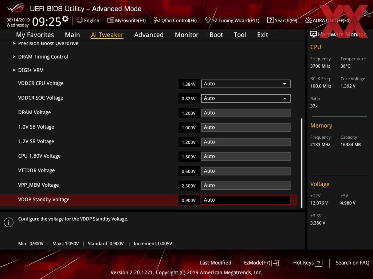Select the Ai Tweaker tab
The height and width of the screenshot is (279, 373).
point(107,35)
